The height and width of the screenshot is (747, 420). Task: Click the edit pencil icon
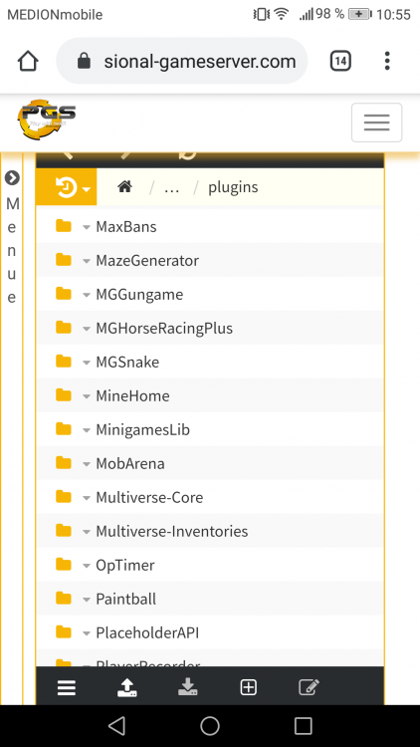click(309, 687)
